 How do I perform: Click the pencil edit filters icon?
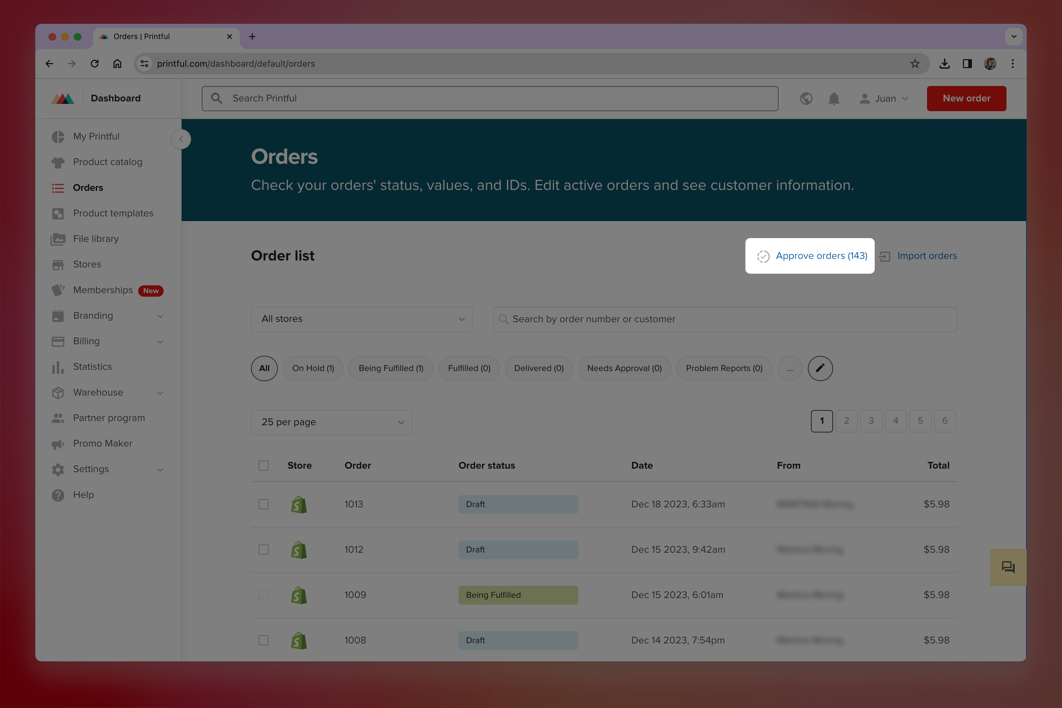click(x=820, y=368)
